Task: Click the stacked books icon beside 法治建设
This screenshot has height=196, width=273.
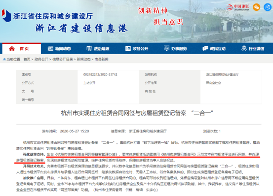Action: click(89, 48)
